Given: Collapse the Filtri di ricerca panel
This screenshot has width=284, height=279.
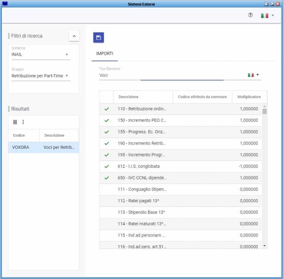Looking at the screenshot, I should pyautogui.click(x=74, y=36).
